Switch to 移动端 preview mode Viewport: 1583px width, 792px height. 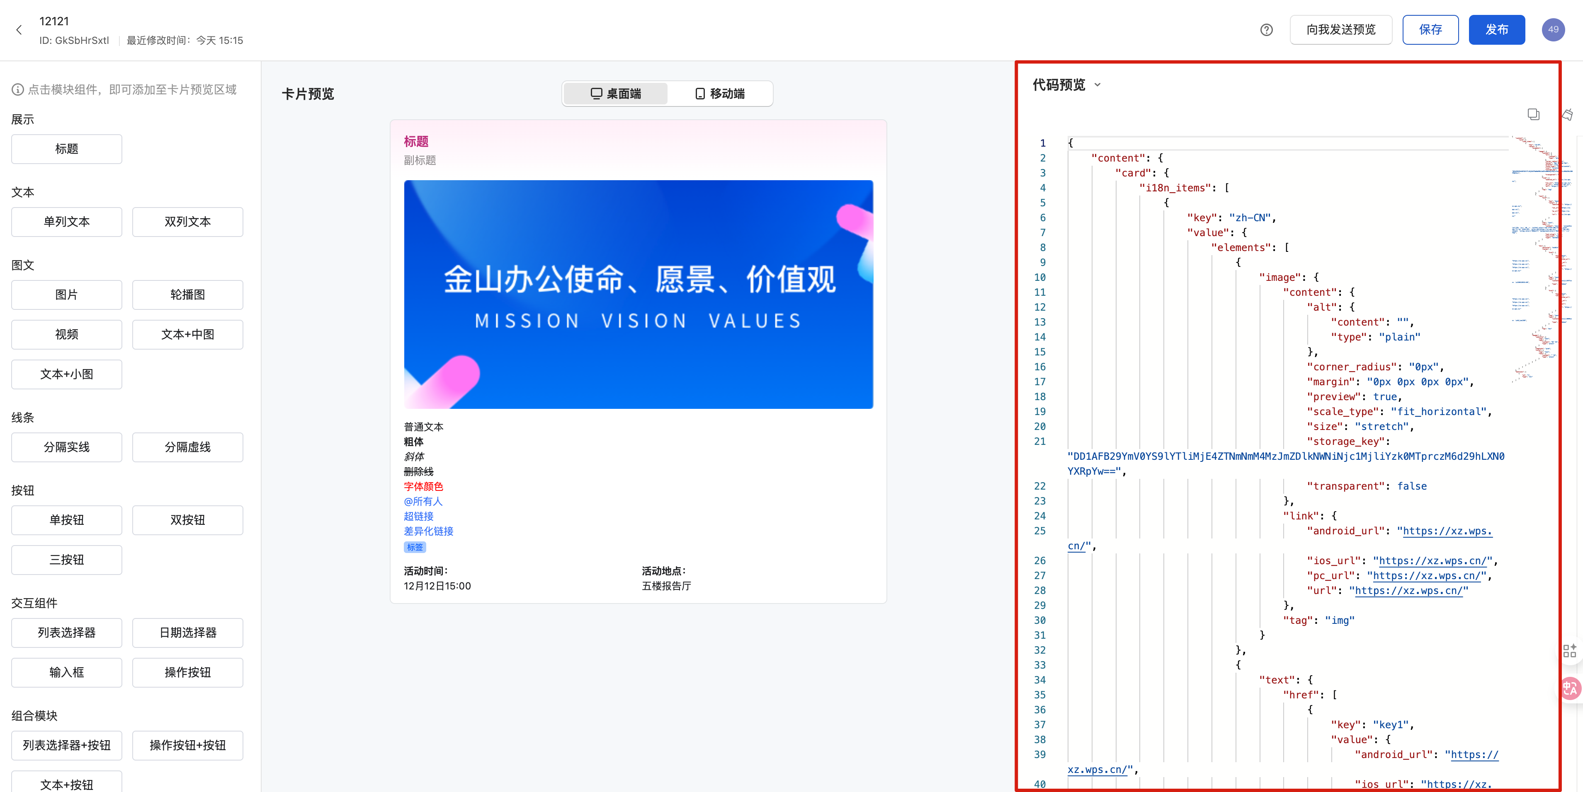720,93
